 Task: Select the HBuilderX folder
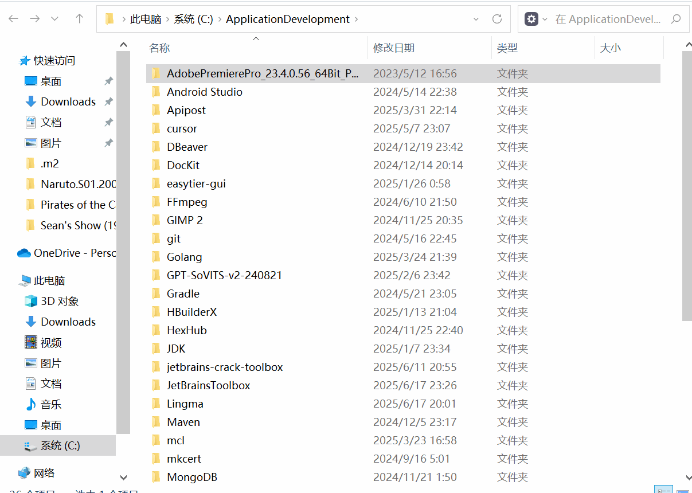191,312
